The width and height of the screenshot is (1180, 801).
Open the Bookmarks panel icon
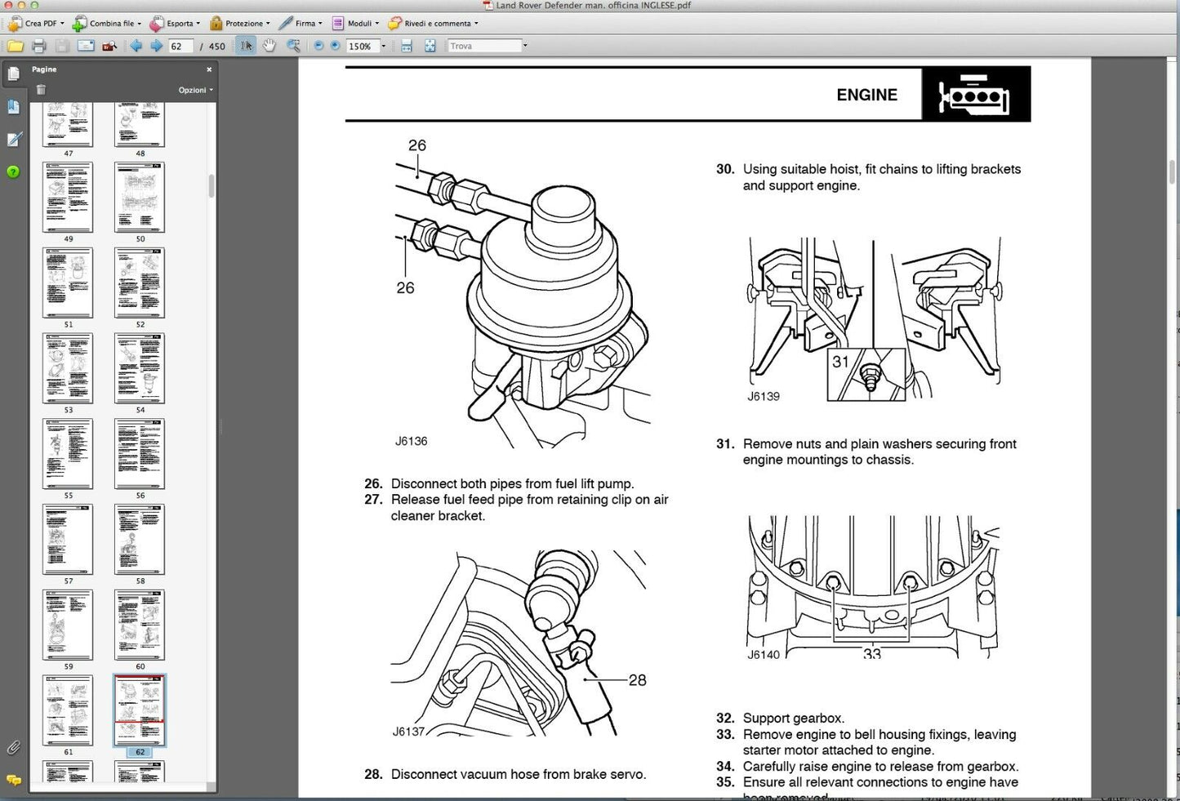[13, 107]
